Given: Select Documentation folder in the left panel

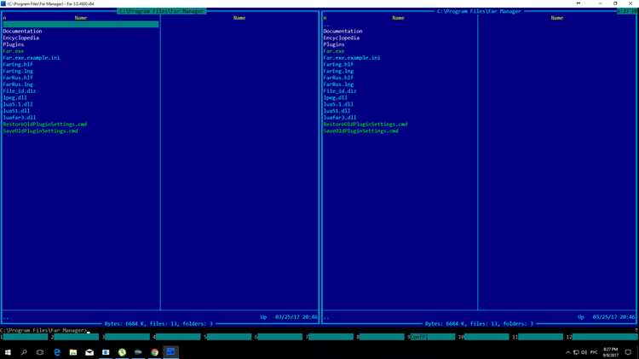Looking at the screenshot, I should (22, 31).
